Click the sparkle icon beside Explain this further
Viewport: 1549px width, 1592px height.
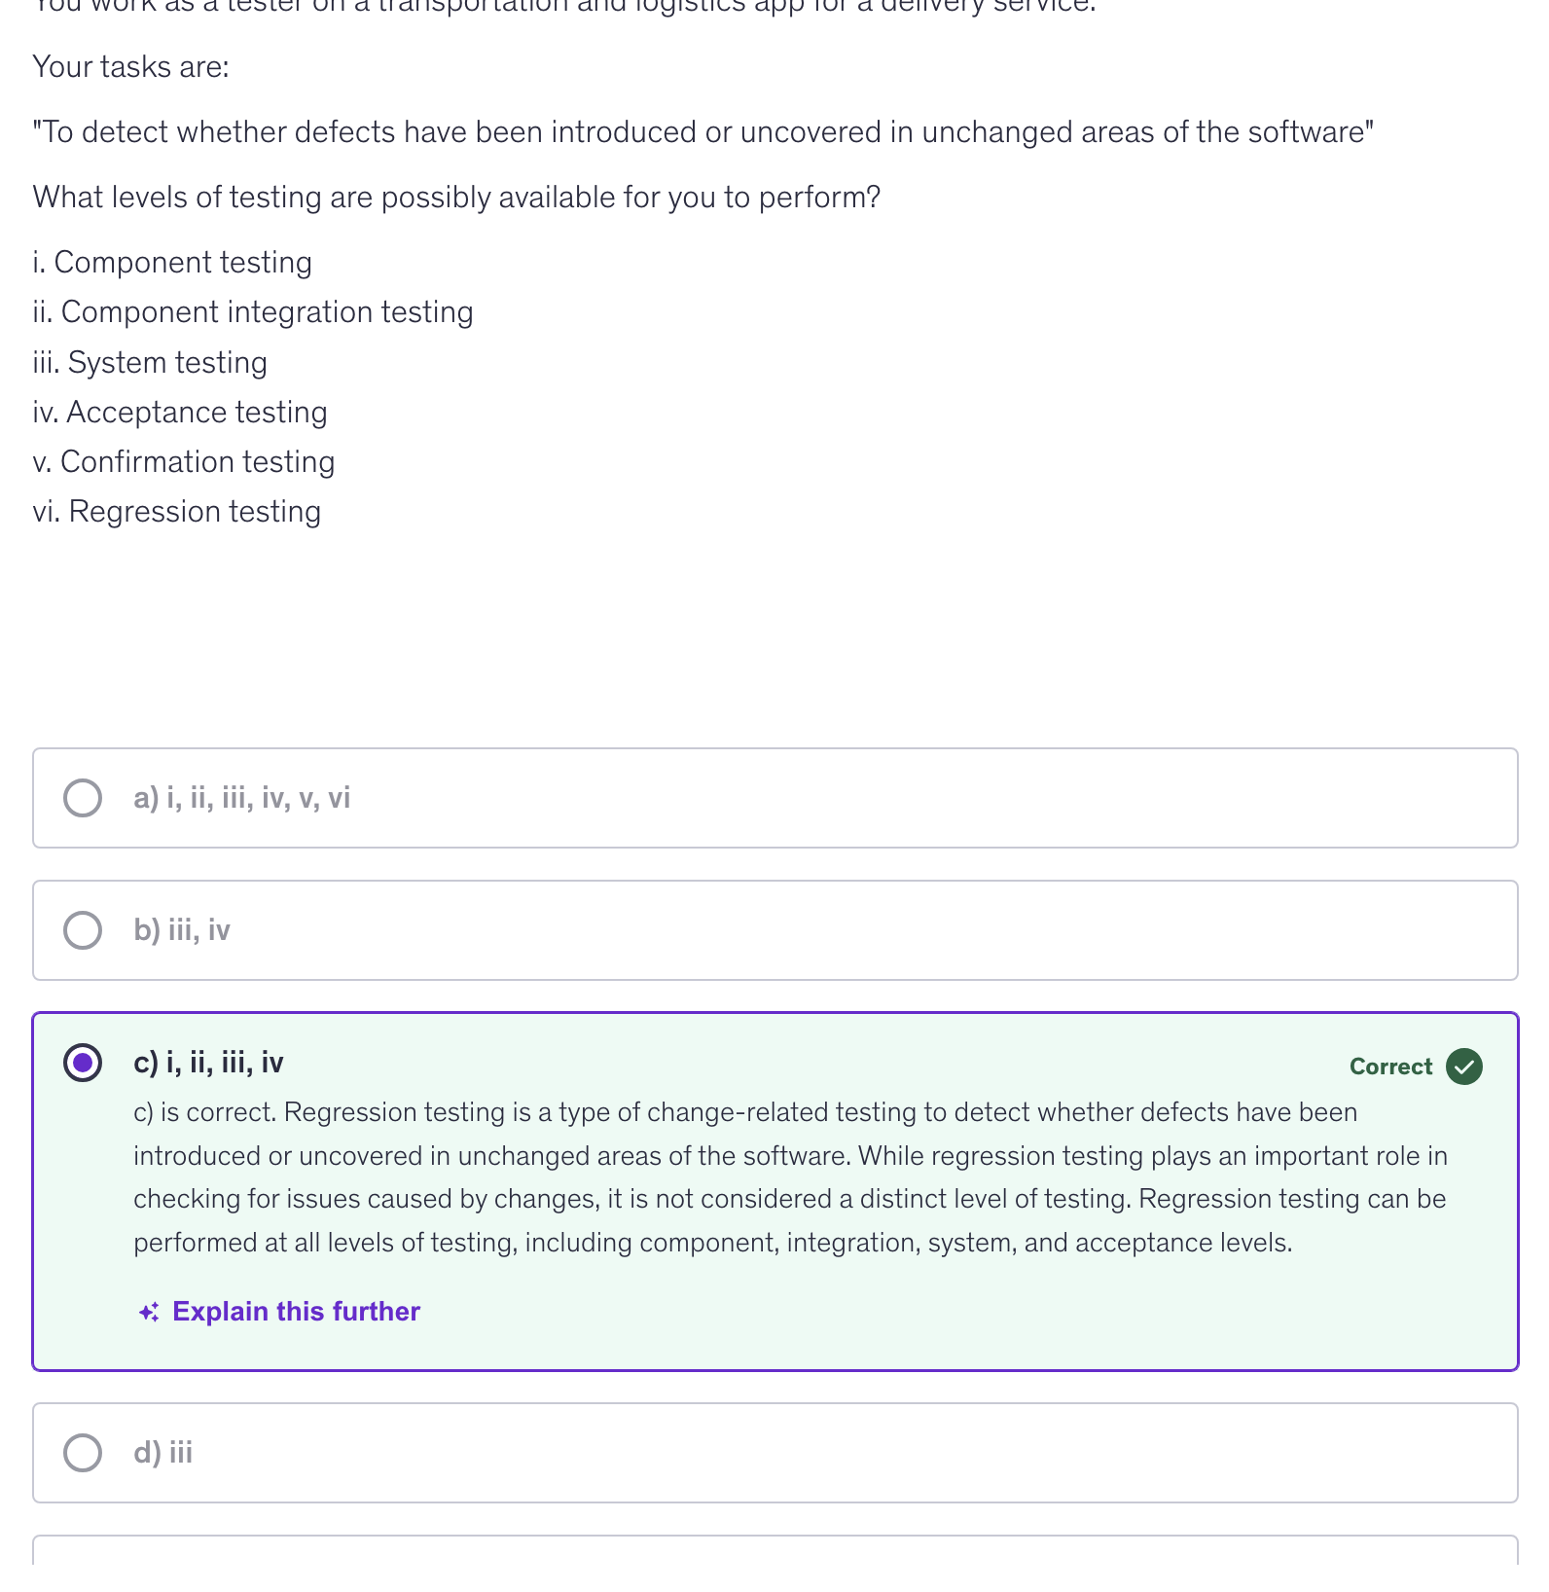pyautogui.click(x=149, y=1313)
